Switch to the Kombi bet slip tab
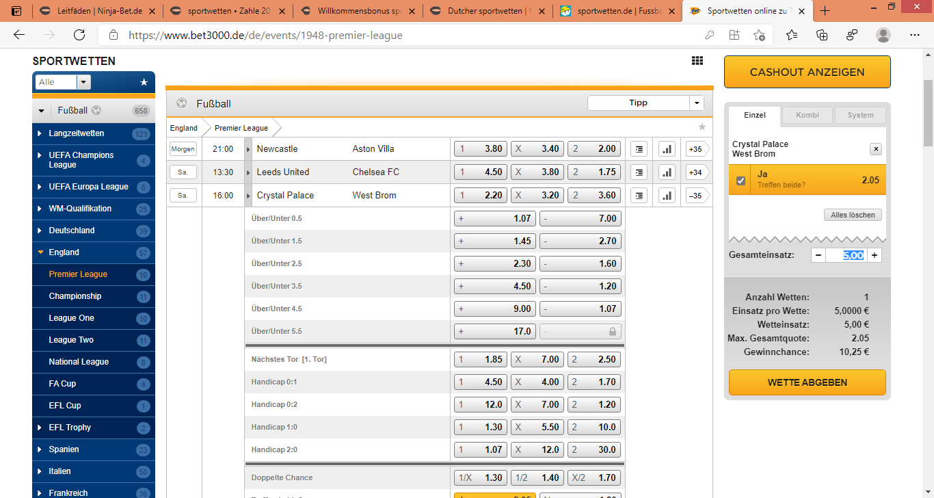934x498 pixels. click(808, 115)
